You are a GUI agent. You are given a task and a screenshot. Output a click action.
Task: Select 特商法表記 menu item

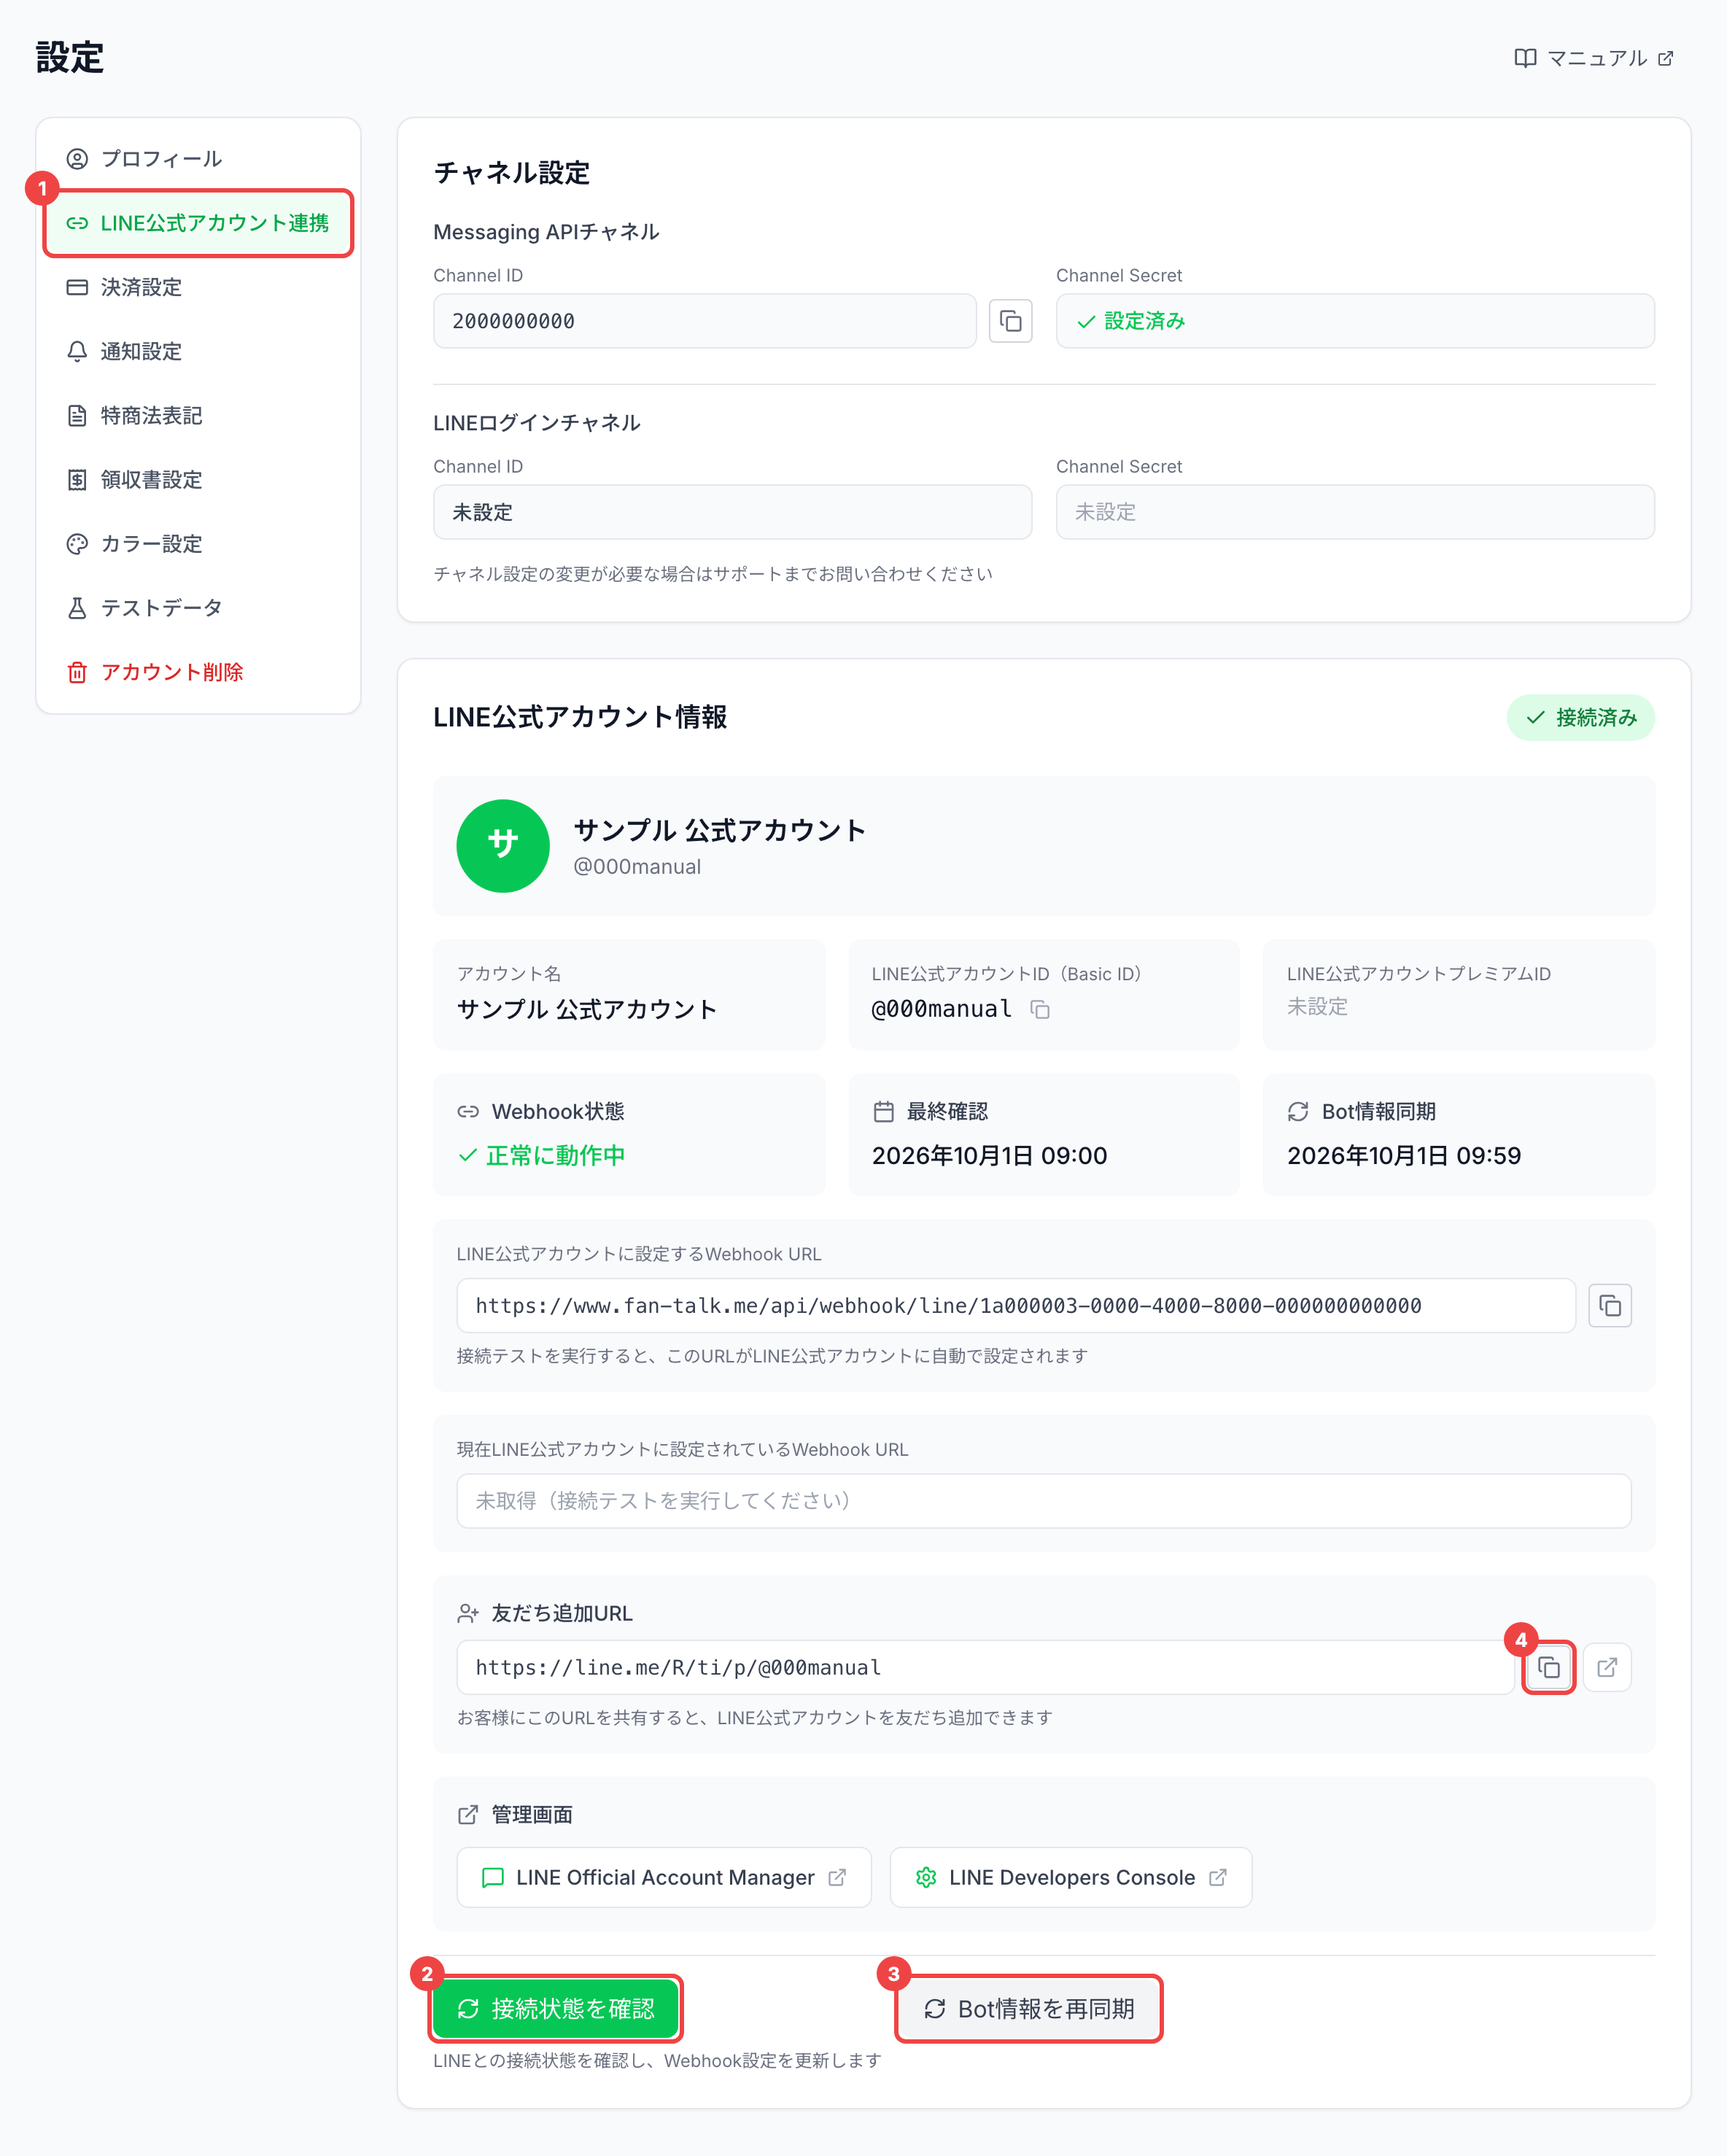198,415
